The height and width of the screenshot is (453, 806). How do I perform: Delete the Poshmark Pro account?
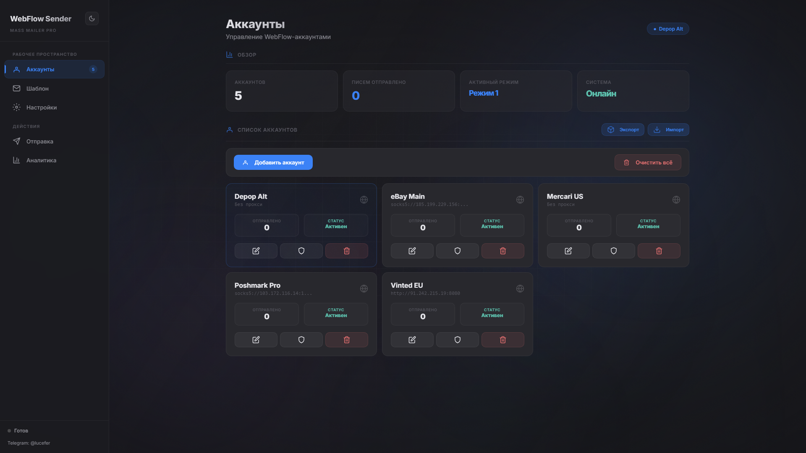[346, 340]
